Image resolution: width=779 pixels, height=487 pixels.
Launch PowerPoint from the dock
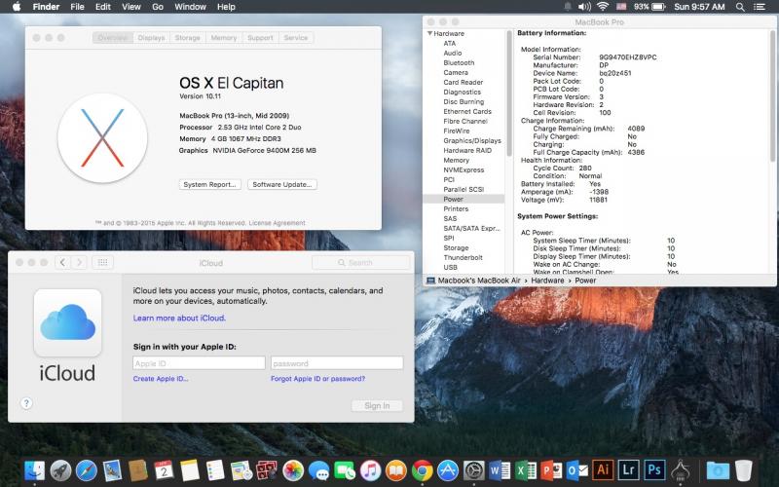[x=551, y=469]
